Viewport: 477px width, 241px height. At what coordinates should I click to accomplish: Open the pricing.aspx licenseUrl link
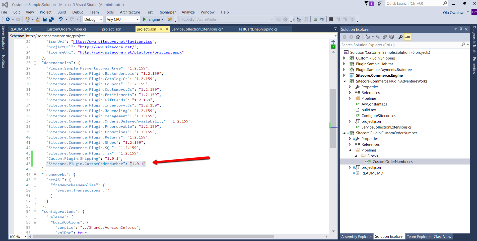131,52
